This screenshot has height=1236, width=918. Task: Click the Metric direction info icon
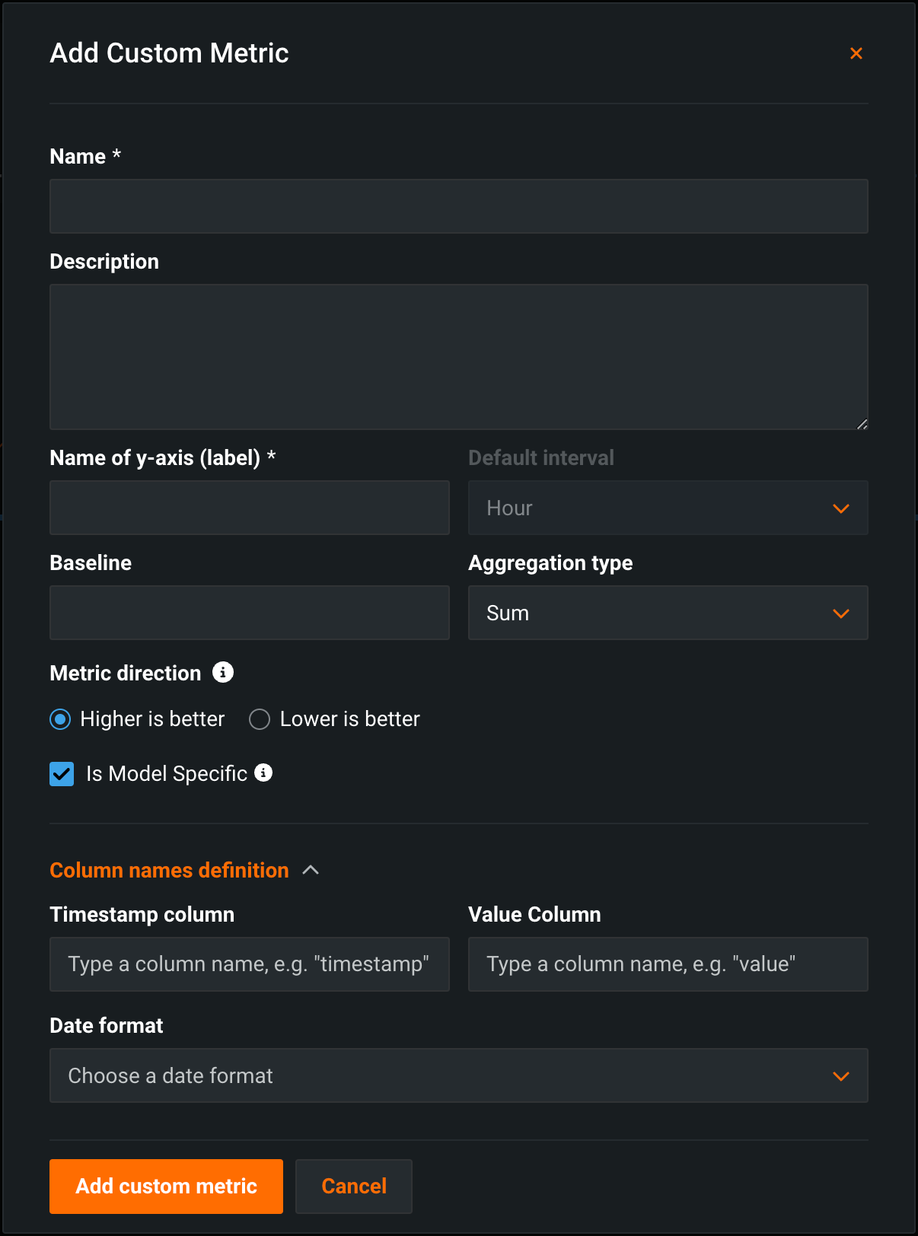[222, 672]
